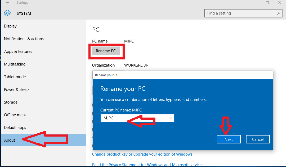Click the Rename PC button
The width and height of the screenshot is (287, 168).
click(x=106, y=51)
